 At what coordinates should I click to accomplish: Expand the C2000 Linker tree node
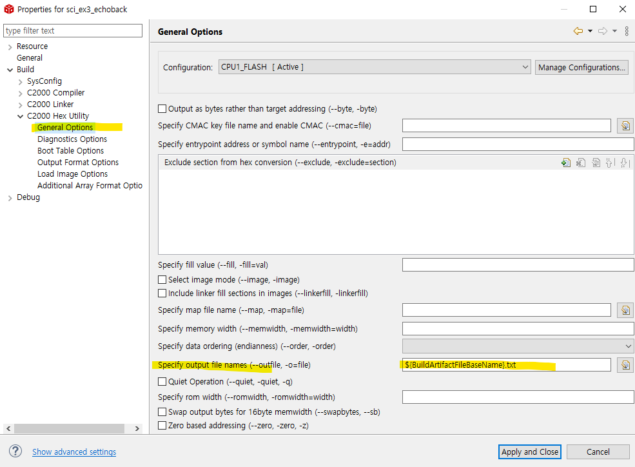20,105
